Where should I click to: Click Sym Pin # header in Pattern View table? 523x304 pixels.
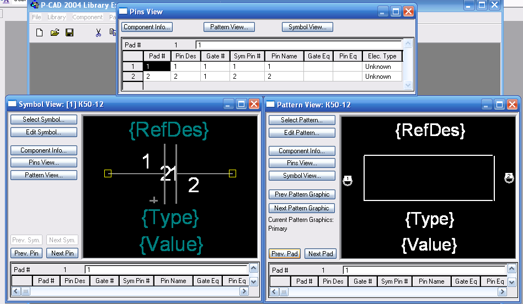[394, 281]
